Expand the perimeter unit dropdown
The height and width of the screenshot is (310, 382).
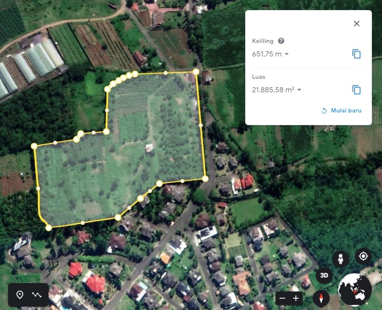(287, 54)
